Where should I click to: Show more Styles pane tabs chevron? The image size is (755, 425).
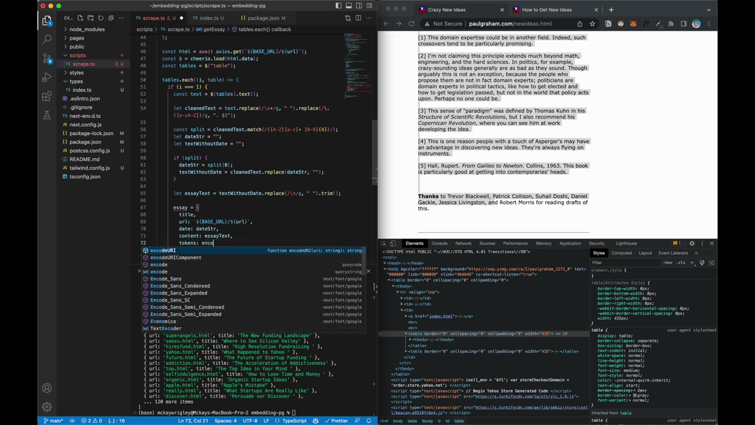(695, 253)
